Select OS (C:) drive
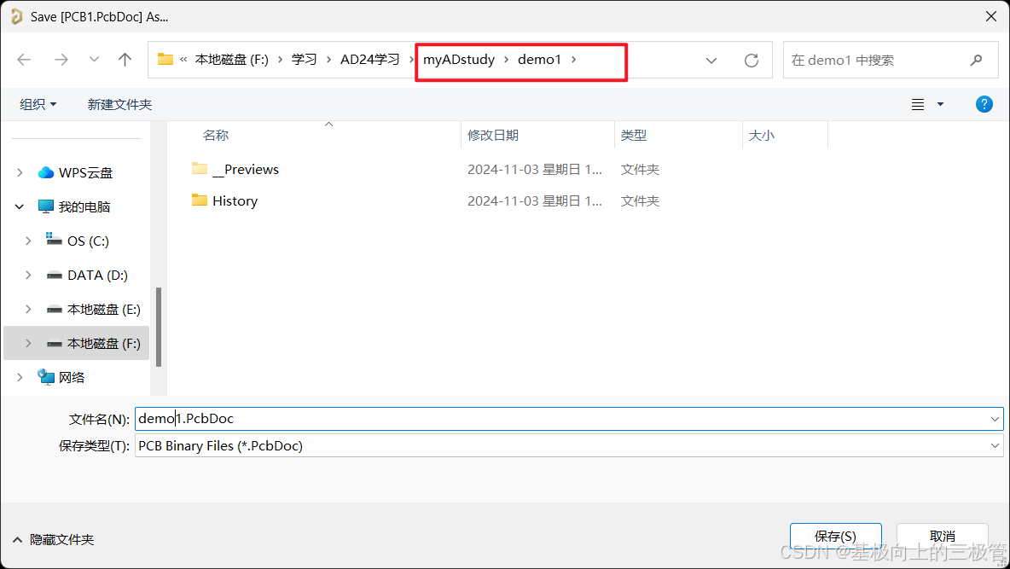This screenshot has height=569, width=1010. point(88,241)
